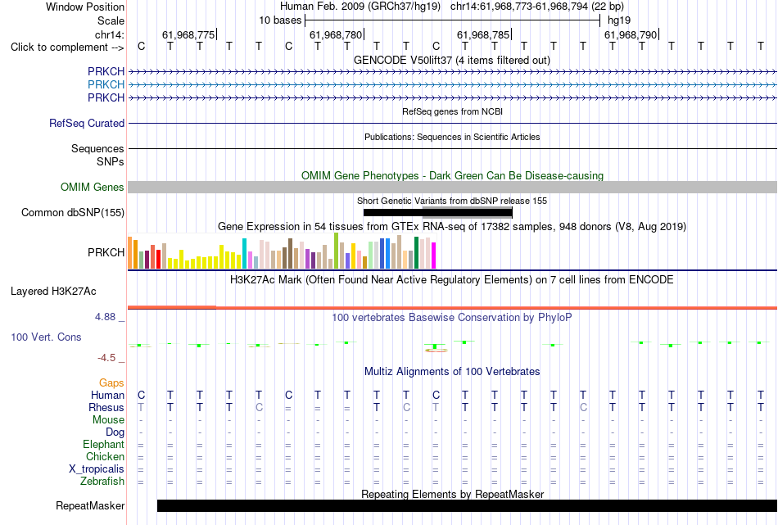The width and height of the screenshot is (778, 525).
Task: Click the 61,968,785 position marker
Action: pyautogui.click(x=483, y=34)
